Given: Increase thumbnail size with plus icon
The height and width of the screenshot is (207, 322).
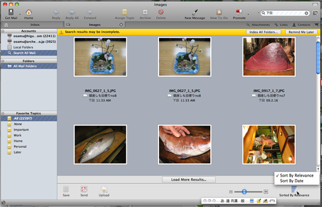Looking at the screenshot, I should point(266,192).
